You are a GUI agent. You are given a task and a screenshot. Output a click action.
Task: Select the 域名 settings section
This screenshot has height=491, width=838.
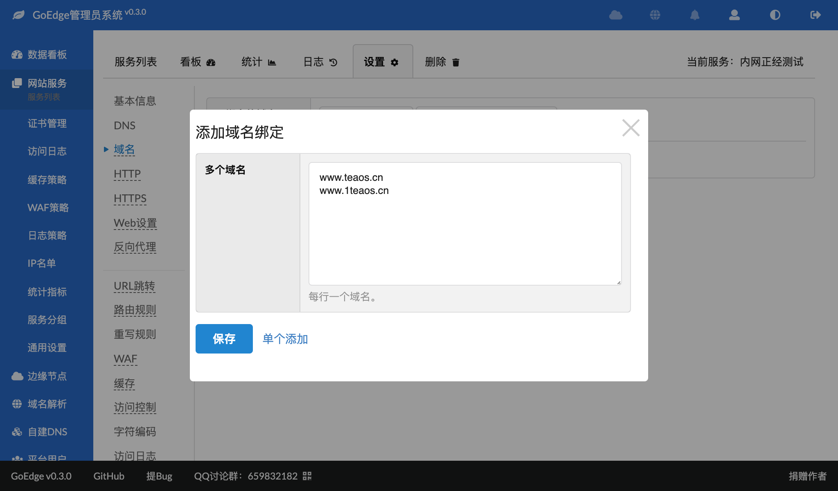point(124,150)
